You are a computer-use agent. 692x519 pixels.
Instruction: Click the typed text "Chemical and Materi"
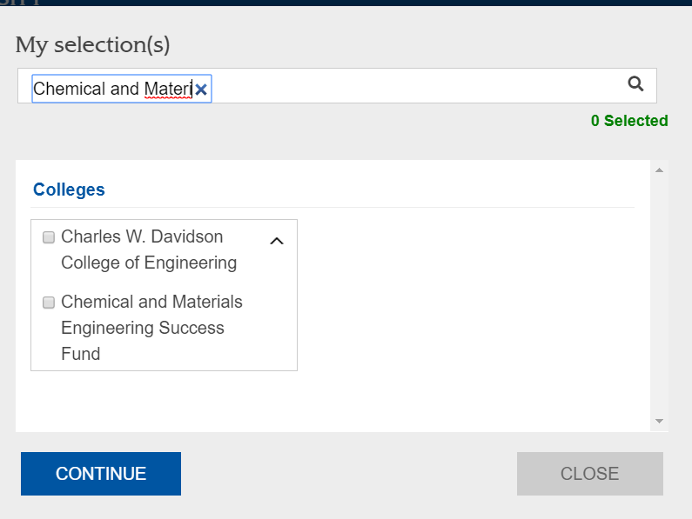111,89
